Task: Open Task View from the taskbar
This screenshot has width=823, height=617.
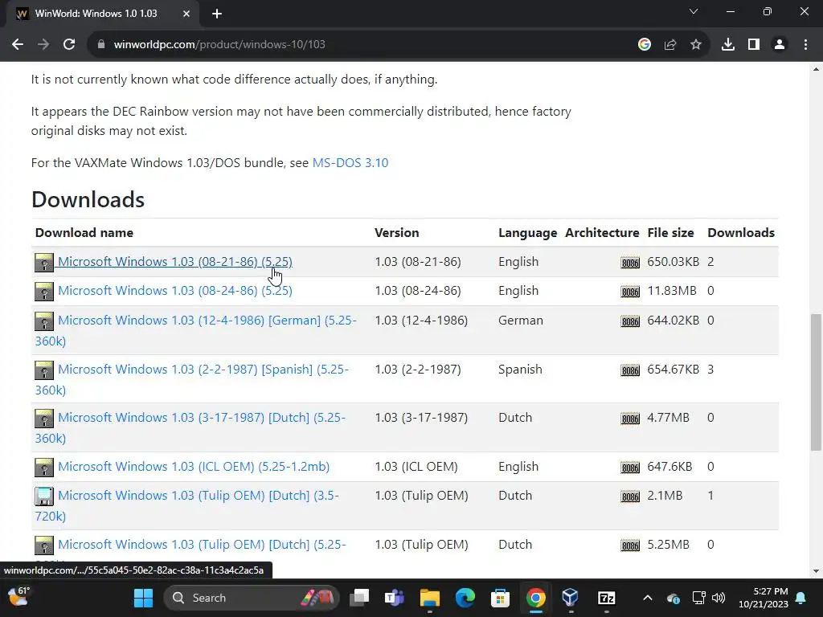Action: [x=359, y=598]
